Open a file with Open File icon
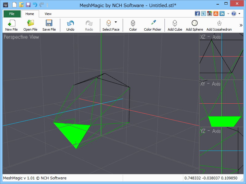The height and width of the screenshot is (184, 246). point(30,25)
